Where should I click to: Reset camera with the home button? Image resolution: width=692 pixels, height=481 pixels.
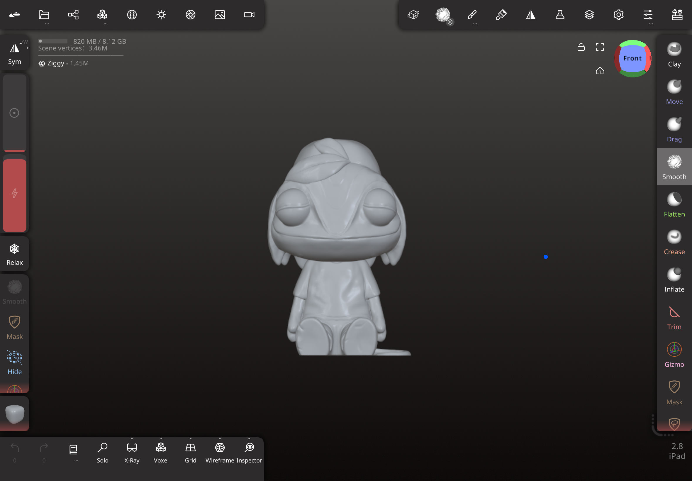(600, 70)
